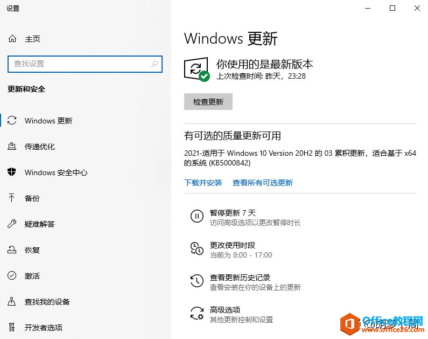Maximize the 设置 window
The height and width of the screenshot is (339, 428).
(x=392, y=8)
